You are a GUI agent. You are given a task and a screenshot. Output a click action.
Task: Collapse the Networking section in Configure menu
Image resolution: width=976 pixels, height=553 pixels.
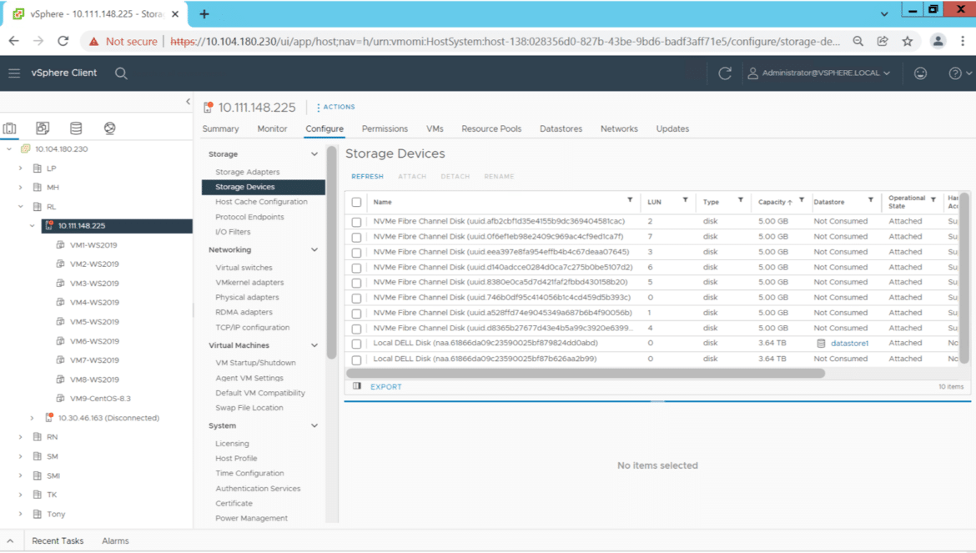[314, 250]
